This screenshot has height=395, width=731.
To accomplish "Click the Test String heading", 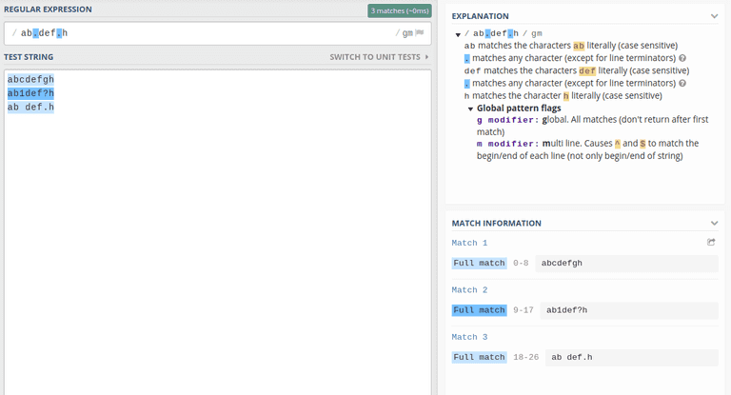I will 29,57.
